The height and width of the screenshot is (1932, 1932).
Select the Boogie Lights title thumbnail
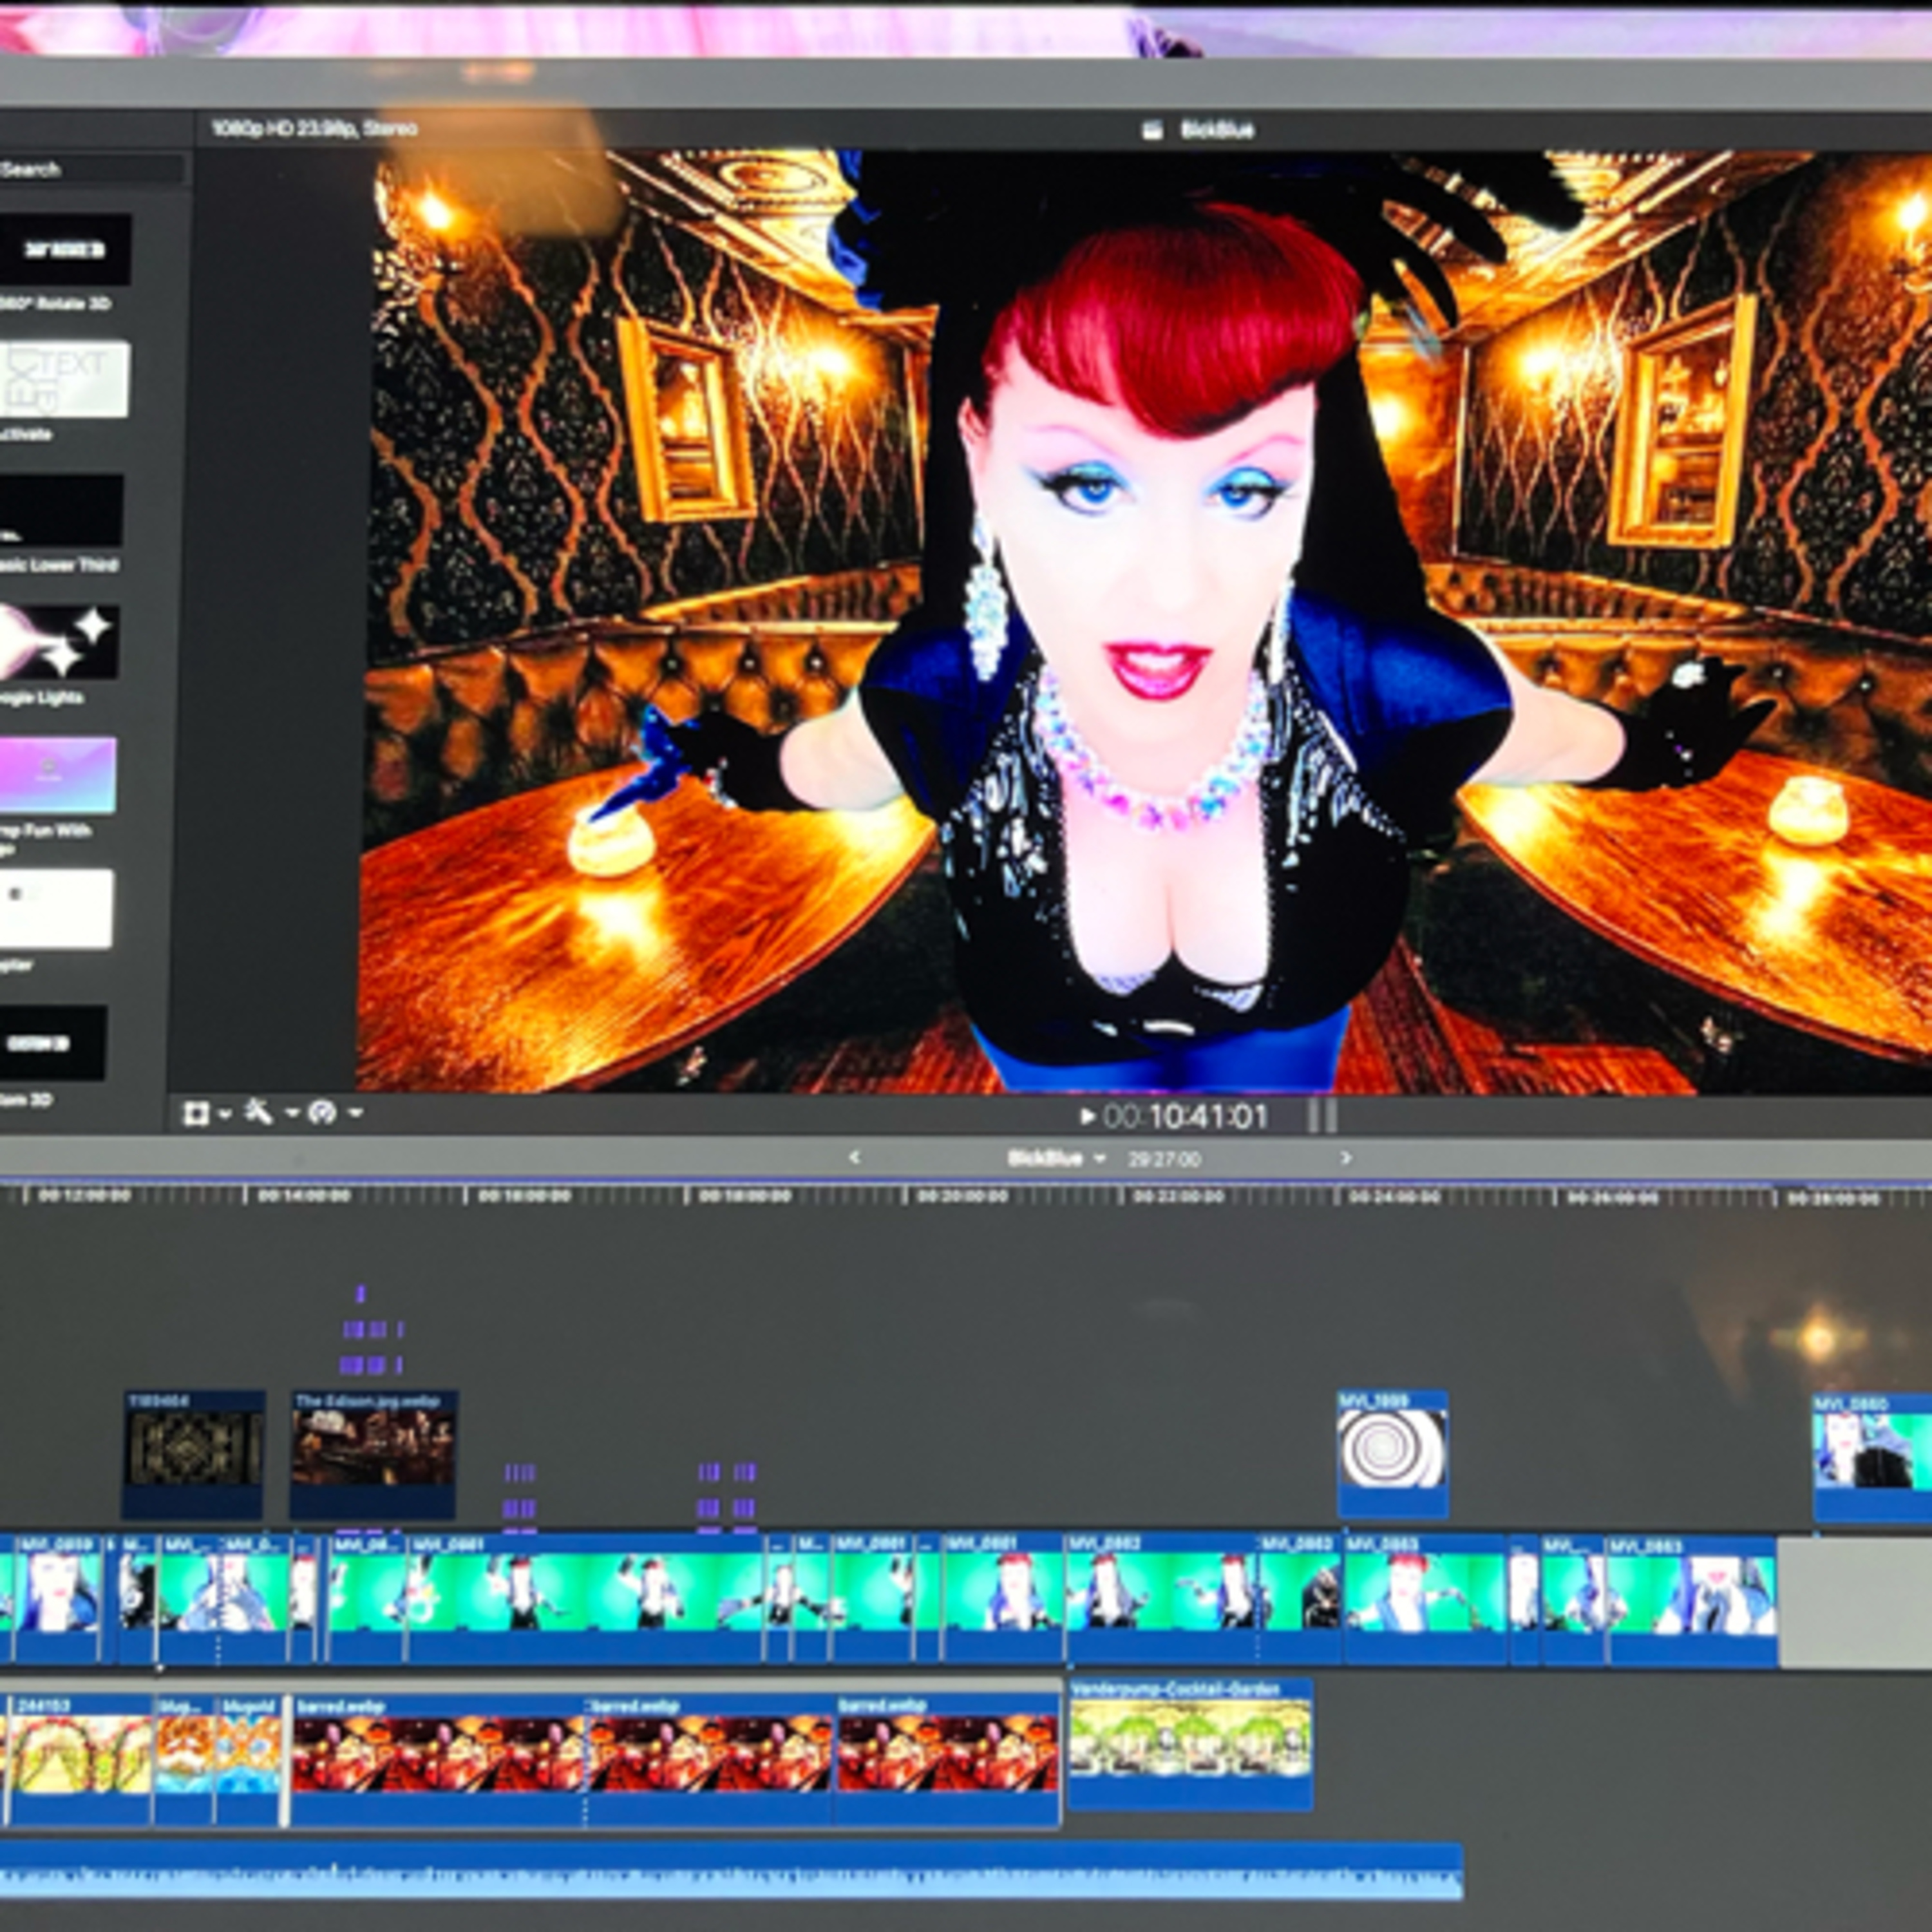coord(57,640)
